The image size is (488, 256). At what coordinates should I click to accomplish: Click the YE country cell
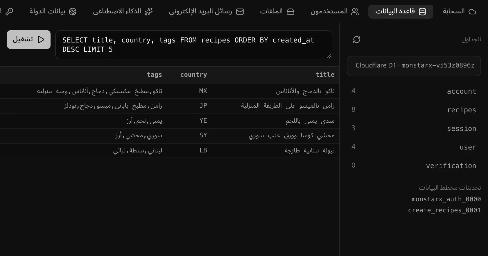tap(203, 121)
